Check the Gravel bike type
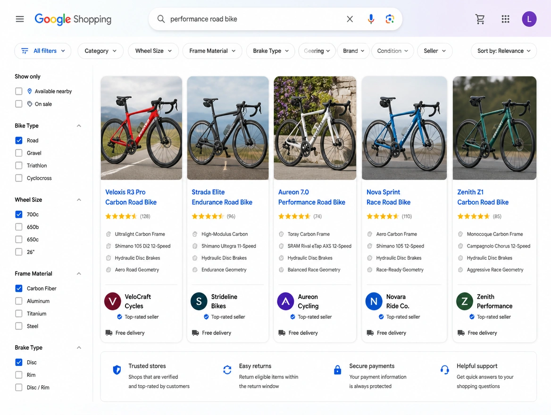Viewport: 551px width, 415px height. pyautogui.click(x=18, y=153)
